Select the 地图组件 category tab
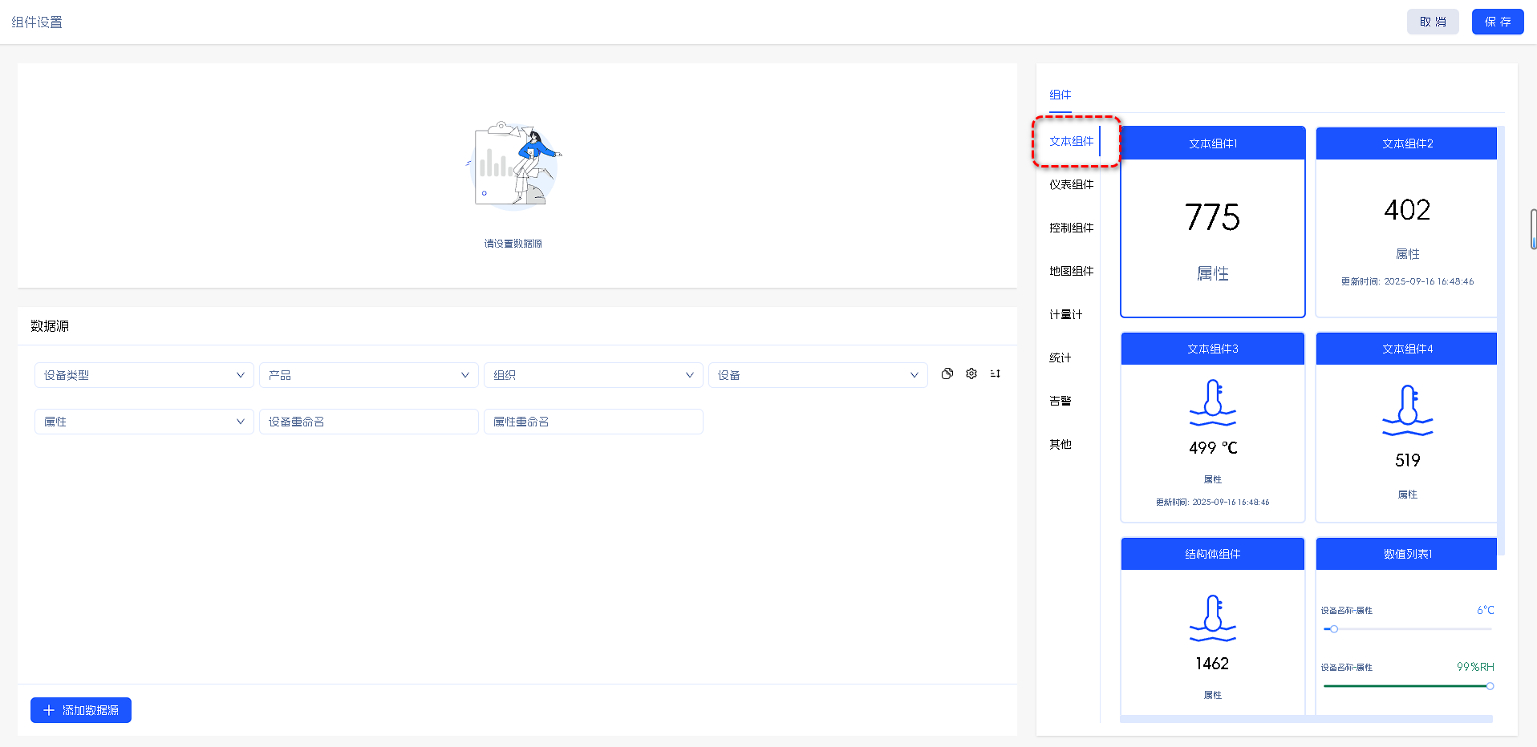The height and width of the screenshot is (747, 1537). click(x=1071, y=271)
